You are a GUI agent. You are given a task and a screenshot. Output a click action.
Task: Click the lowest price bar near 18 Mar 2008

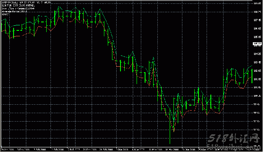coord(170,126)
